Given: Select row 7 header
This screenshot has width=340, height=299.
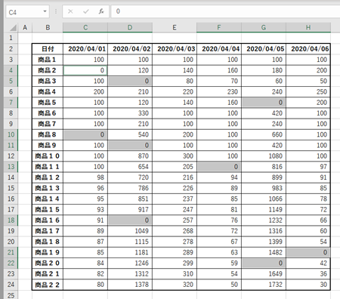Looking at the screenshot, I should coord(11,103).
